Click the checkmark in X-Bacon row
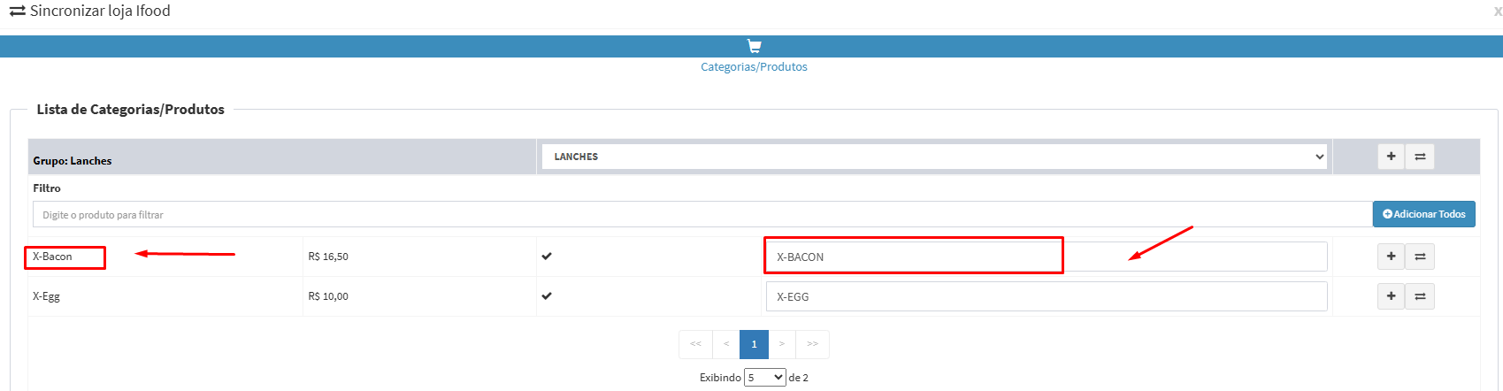This screenshot has height=391, width=1503. pos(547,257)
